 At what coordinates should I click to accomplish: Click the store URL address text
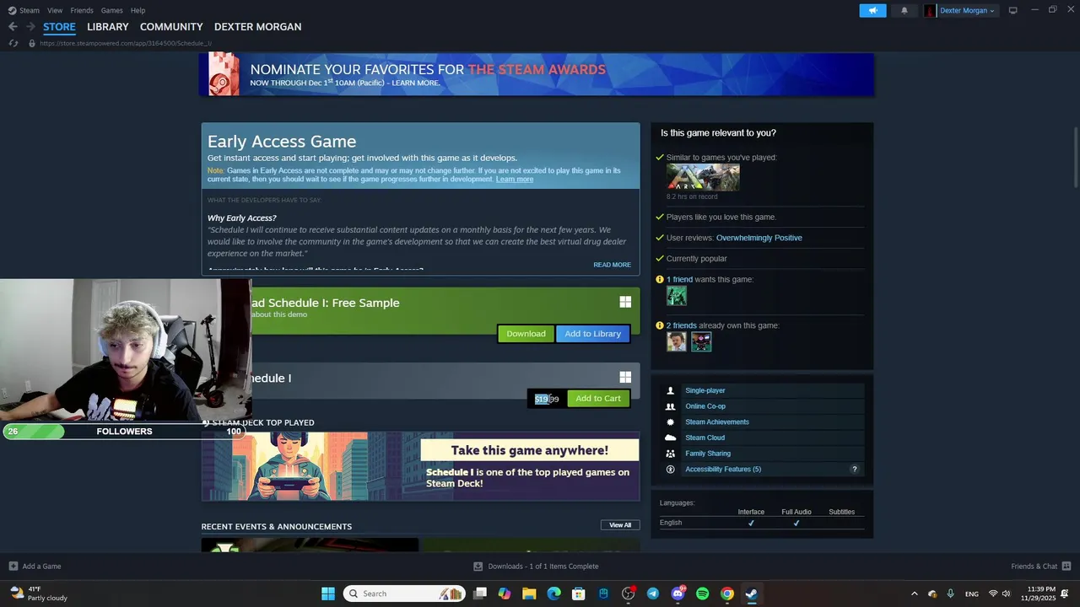pyautogui.click(x=125, y=43)
